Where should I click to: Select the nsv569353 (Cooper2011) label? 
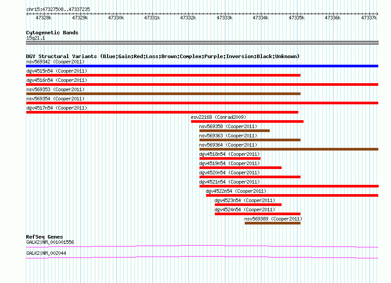[55, 89]
